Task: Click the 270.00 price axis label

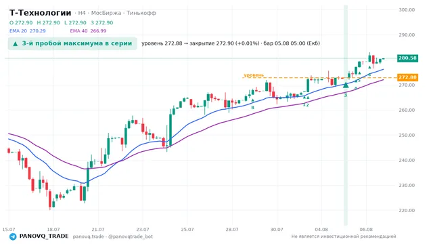Action: pos(407,85)
